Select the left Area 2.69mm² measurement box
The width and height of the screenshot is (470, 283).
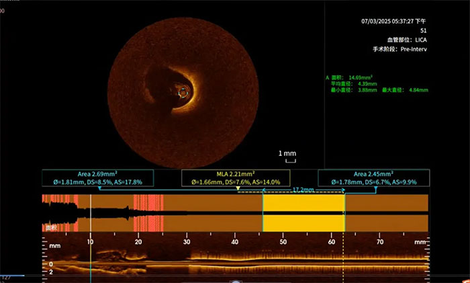[x=97, y=178]
